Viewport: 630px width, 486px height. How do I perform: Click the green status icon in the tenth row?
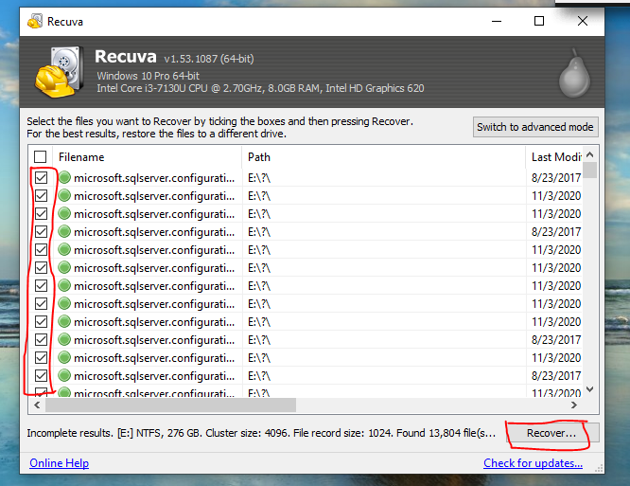coord(64,339)
